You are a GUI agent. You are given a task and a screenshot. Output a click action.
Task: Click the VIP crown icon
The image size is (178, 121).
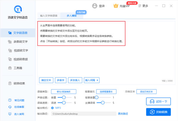click(116, 6)
